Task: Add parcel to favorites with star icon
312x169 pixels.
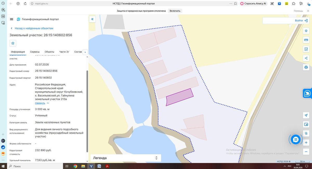Action: (x=13, y=43)
